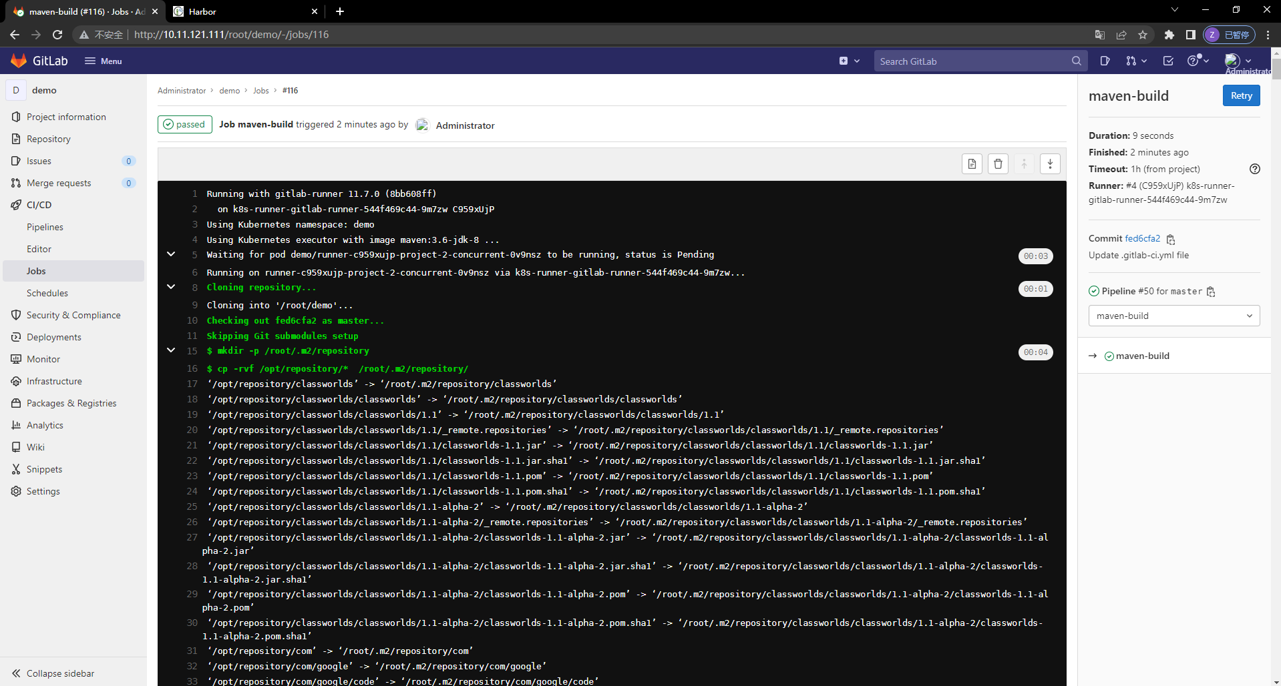
Task: Go back in browser history
Action: coord(15,35)
